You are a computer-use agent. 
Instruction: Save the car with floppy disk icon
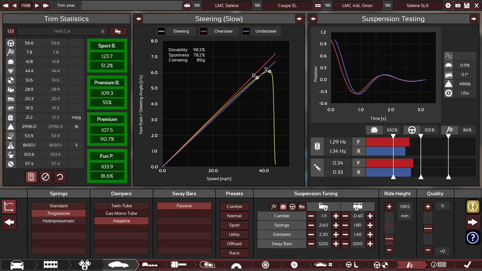point(467,6)
